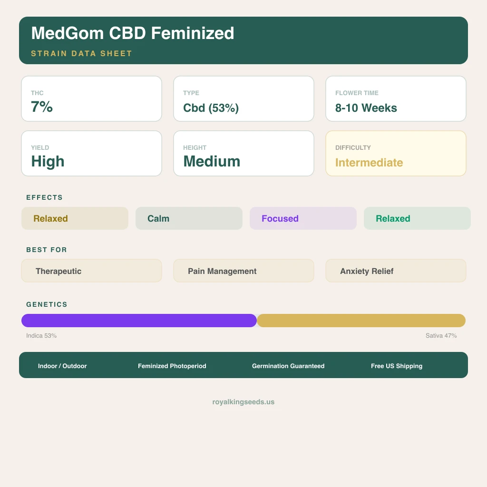This screenshot has width=487, height=487.
Task: Select Feminized Photoperiod in footer bar
Action: [x=172, y=366]
